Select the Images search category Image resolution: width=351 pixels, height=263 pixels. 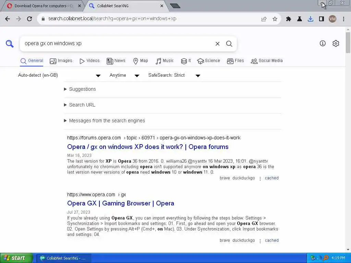[61, 61]
